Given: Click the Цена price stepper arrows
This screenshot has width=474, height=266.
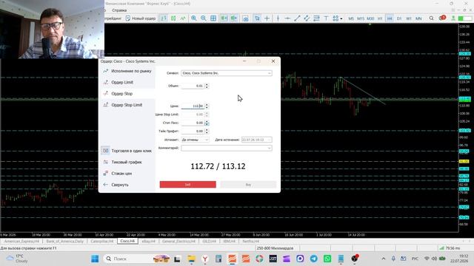Looking at the screenshot, I should pyautogui.click(x=207, y=106).
